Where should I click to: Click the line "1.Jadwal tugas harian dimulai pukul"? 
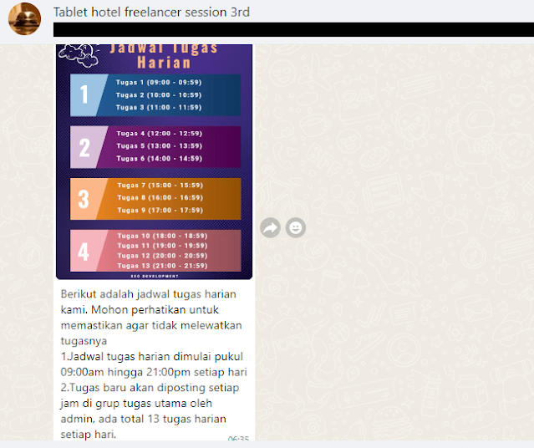pyautogui.click(x=152, y=356)
